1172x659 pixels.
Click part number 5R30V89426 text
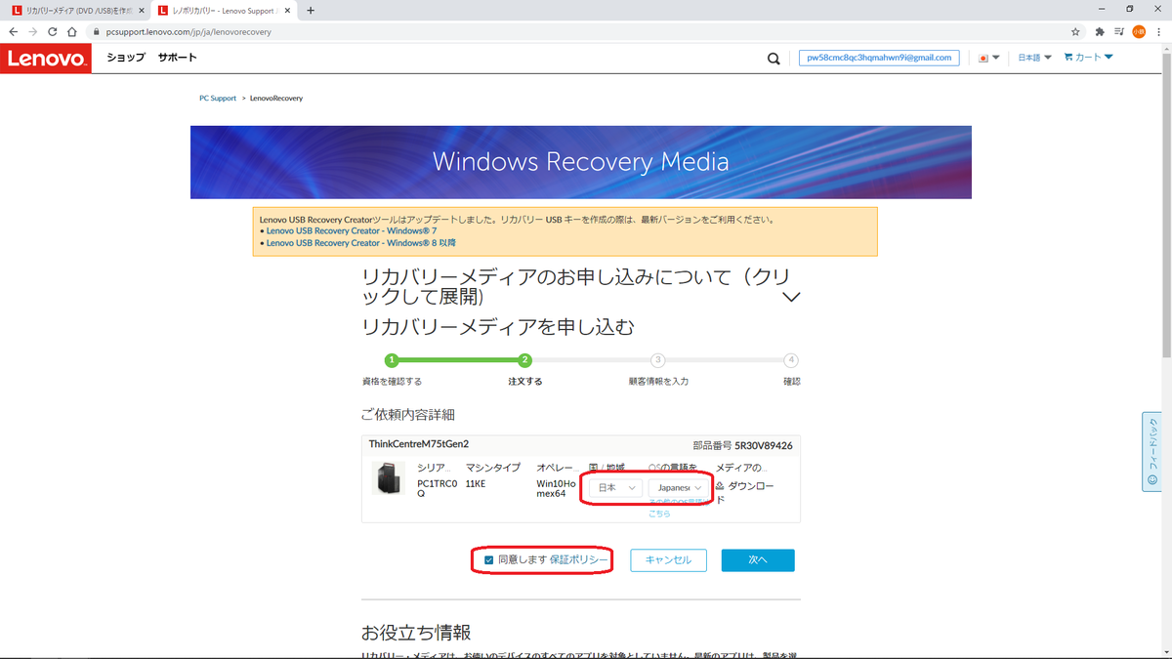pyautogui.click(x=764, y=445)
